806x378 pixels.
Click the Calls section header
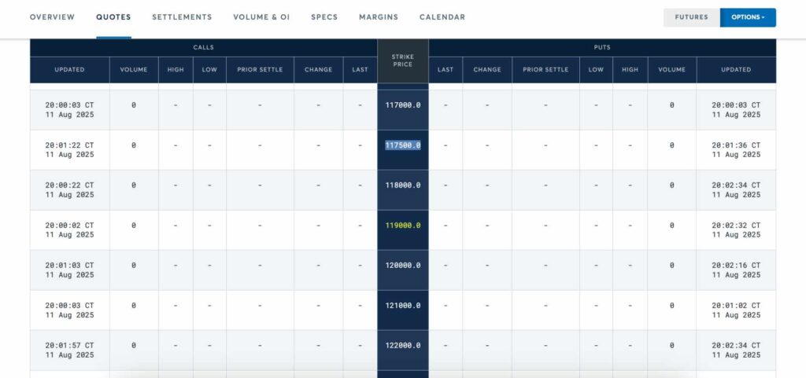tap(204, 48)
